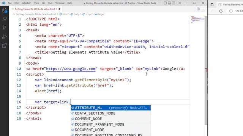Click the browser back arrow

click(213, 11)
